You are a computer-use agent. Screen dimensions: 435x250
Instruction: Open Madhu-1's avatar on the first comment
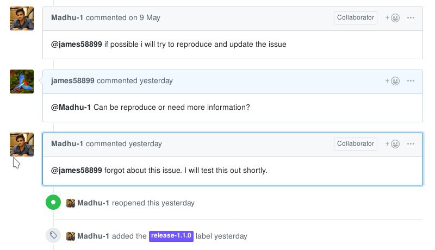(x=22, y=18)
